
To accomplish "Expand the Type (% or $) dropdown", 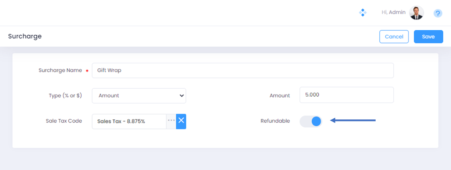I will 139,96.
